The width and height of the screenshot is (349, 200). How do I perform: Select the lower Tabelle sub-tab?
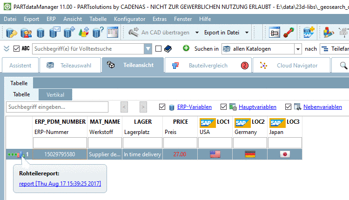(21, 94)
